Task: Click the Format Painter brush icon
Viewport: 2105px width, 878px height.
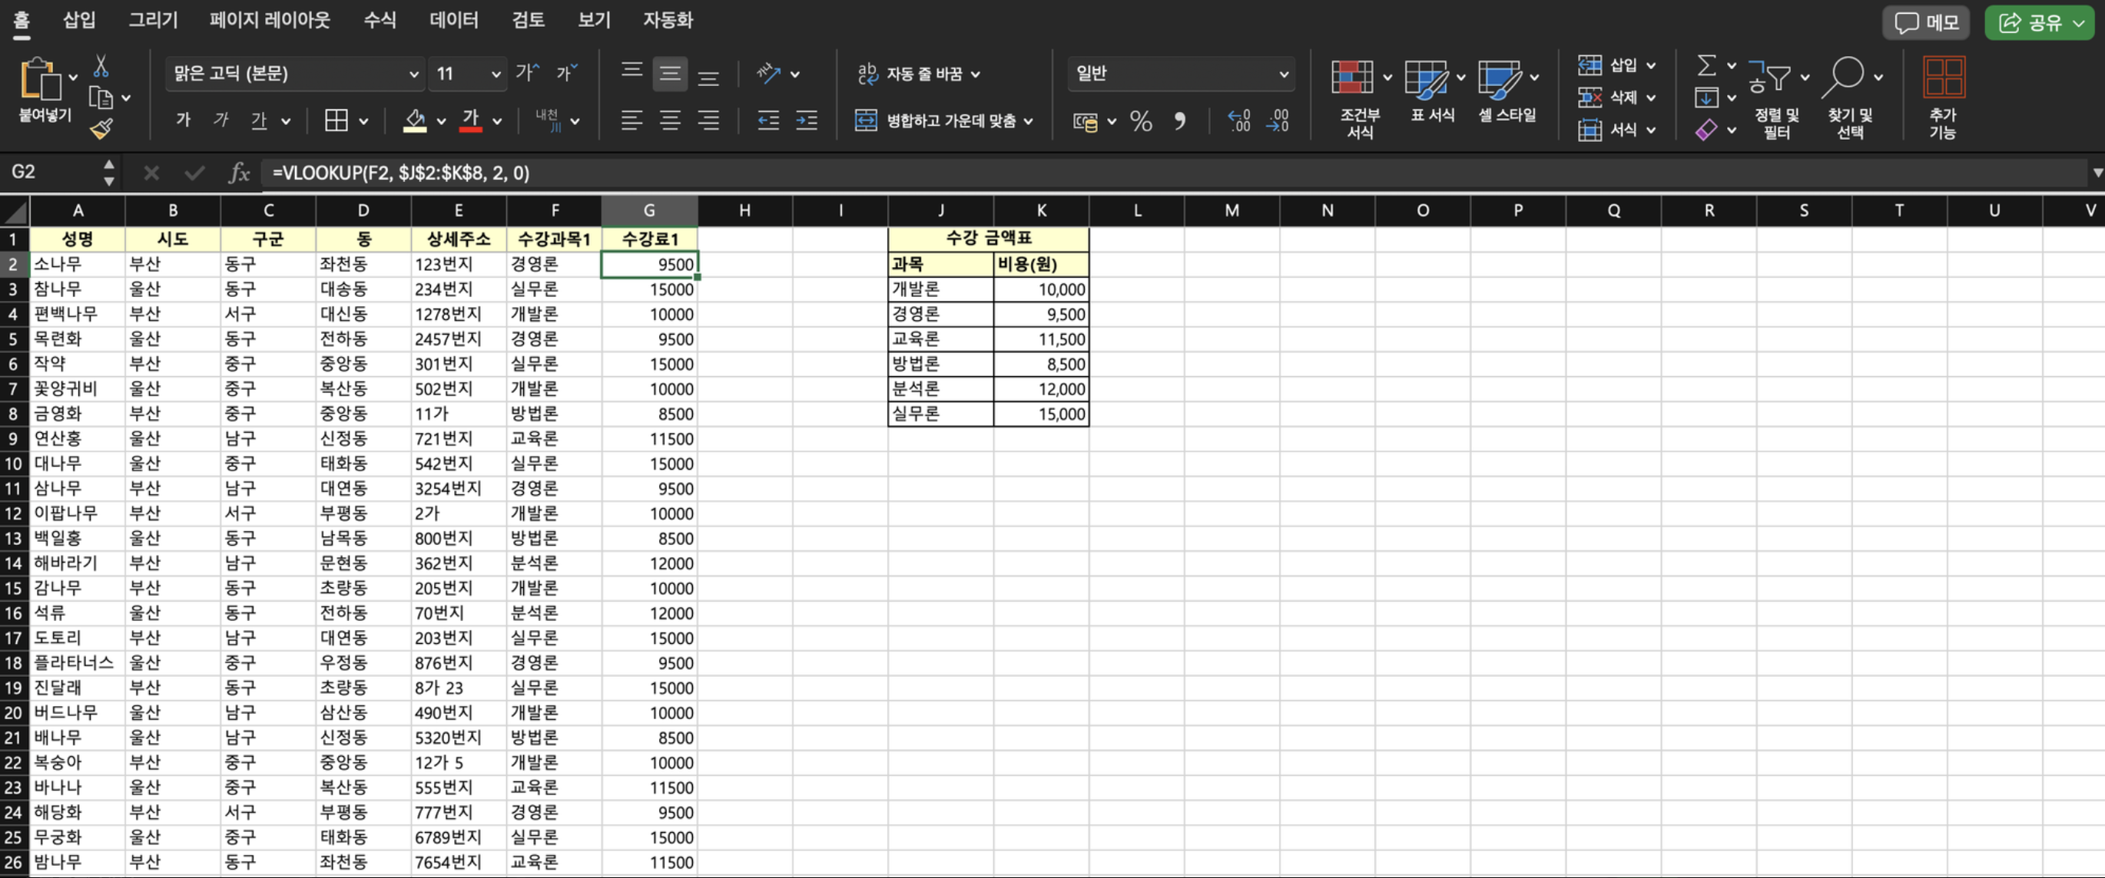Action: pyautogui.click(x=101, y=129)
